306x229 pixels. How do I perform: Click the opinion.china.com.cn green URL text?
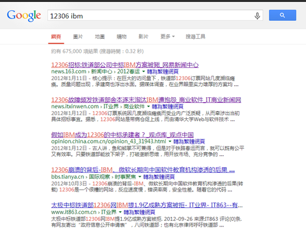[x=108, y=141]
